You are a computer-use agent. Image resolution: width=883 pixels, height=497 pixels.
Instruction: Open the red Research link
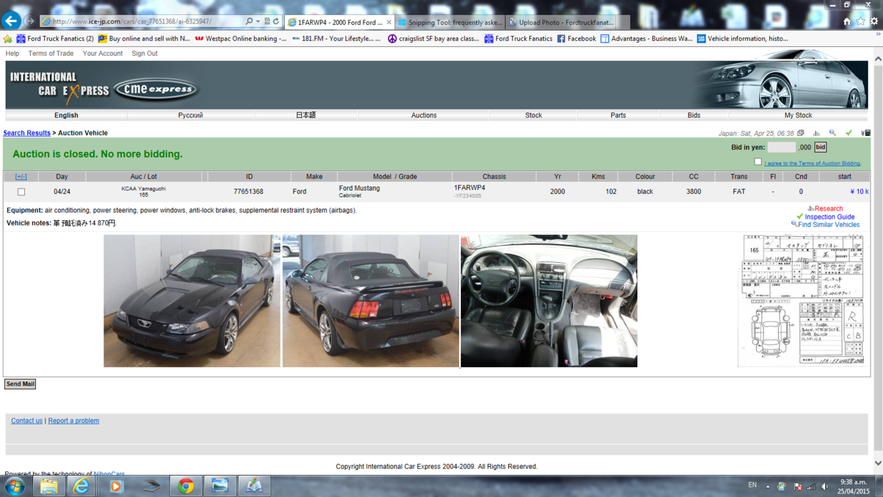pyautogui.click(x=829, y=208)
